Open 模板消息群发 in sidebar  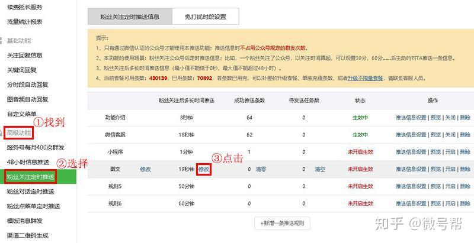click(25, 221)
